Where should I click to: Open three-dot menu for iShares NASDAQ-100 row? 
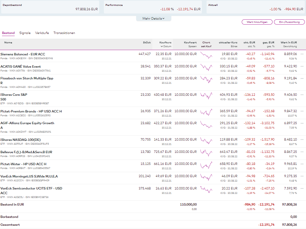pyautogui.click(x=302, y=139)
